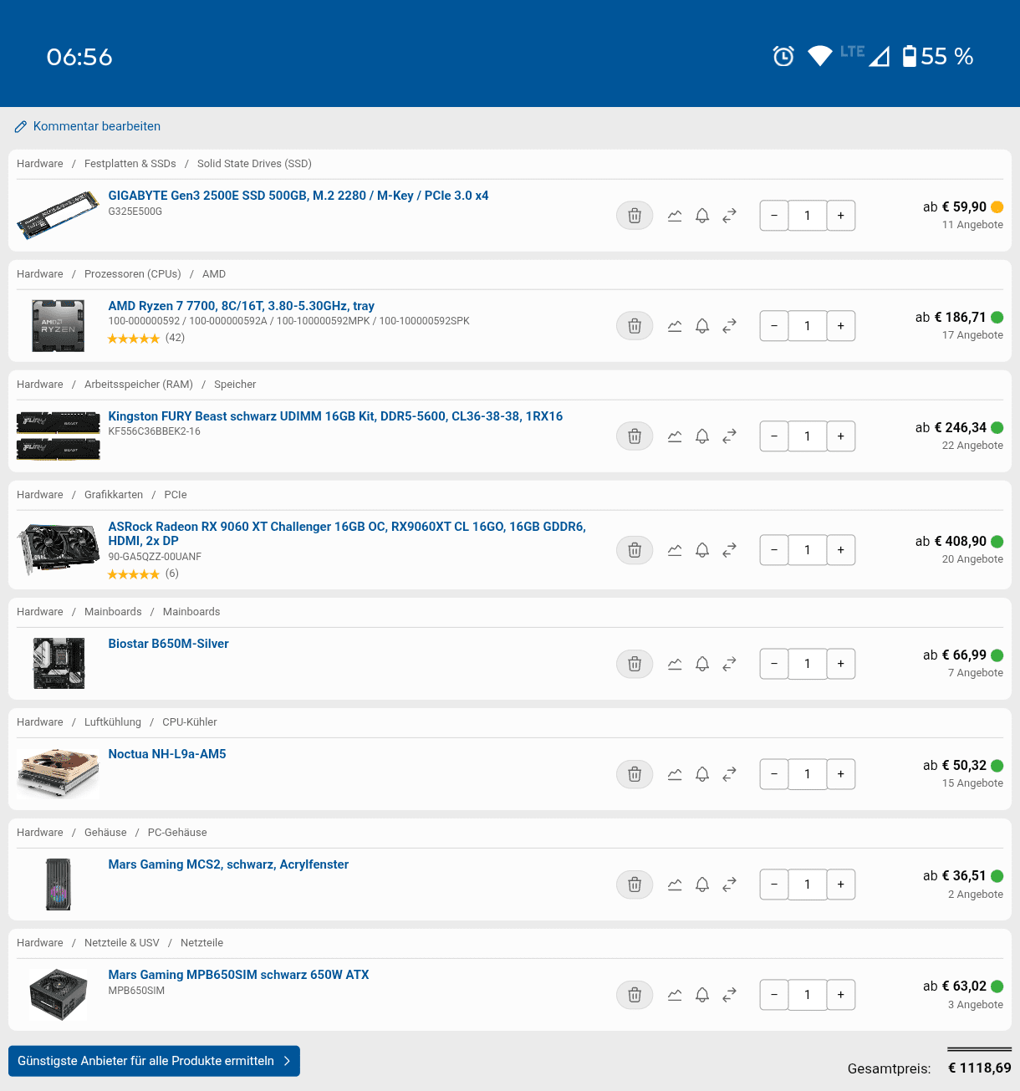The image size is (1020, 1091).
Task: Open price chart for Noctua NH-L9a-AM5
Action: pyautogui.click(x=675, y=774)
